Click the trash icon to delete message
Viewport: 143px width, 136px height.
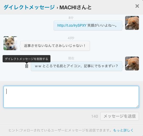point(27,66)
